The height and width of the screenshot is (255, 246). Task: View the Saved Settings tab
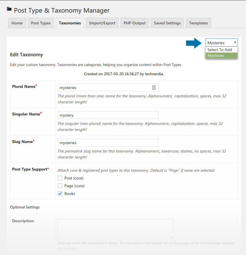167,23
